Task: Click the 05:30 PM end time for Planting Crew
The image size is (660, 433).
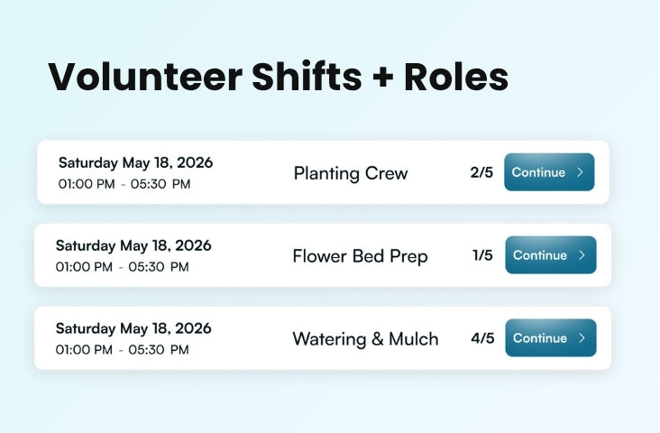Action: (x=160, y=185)
